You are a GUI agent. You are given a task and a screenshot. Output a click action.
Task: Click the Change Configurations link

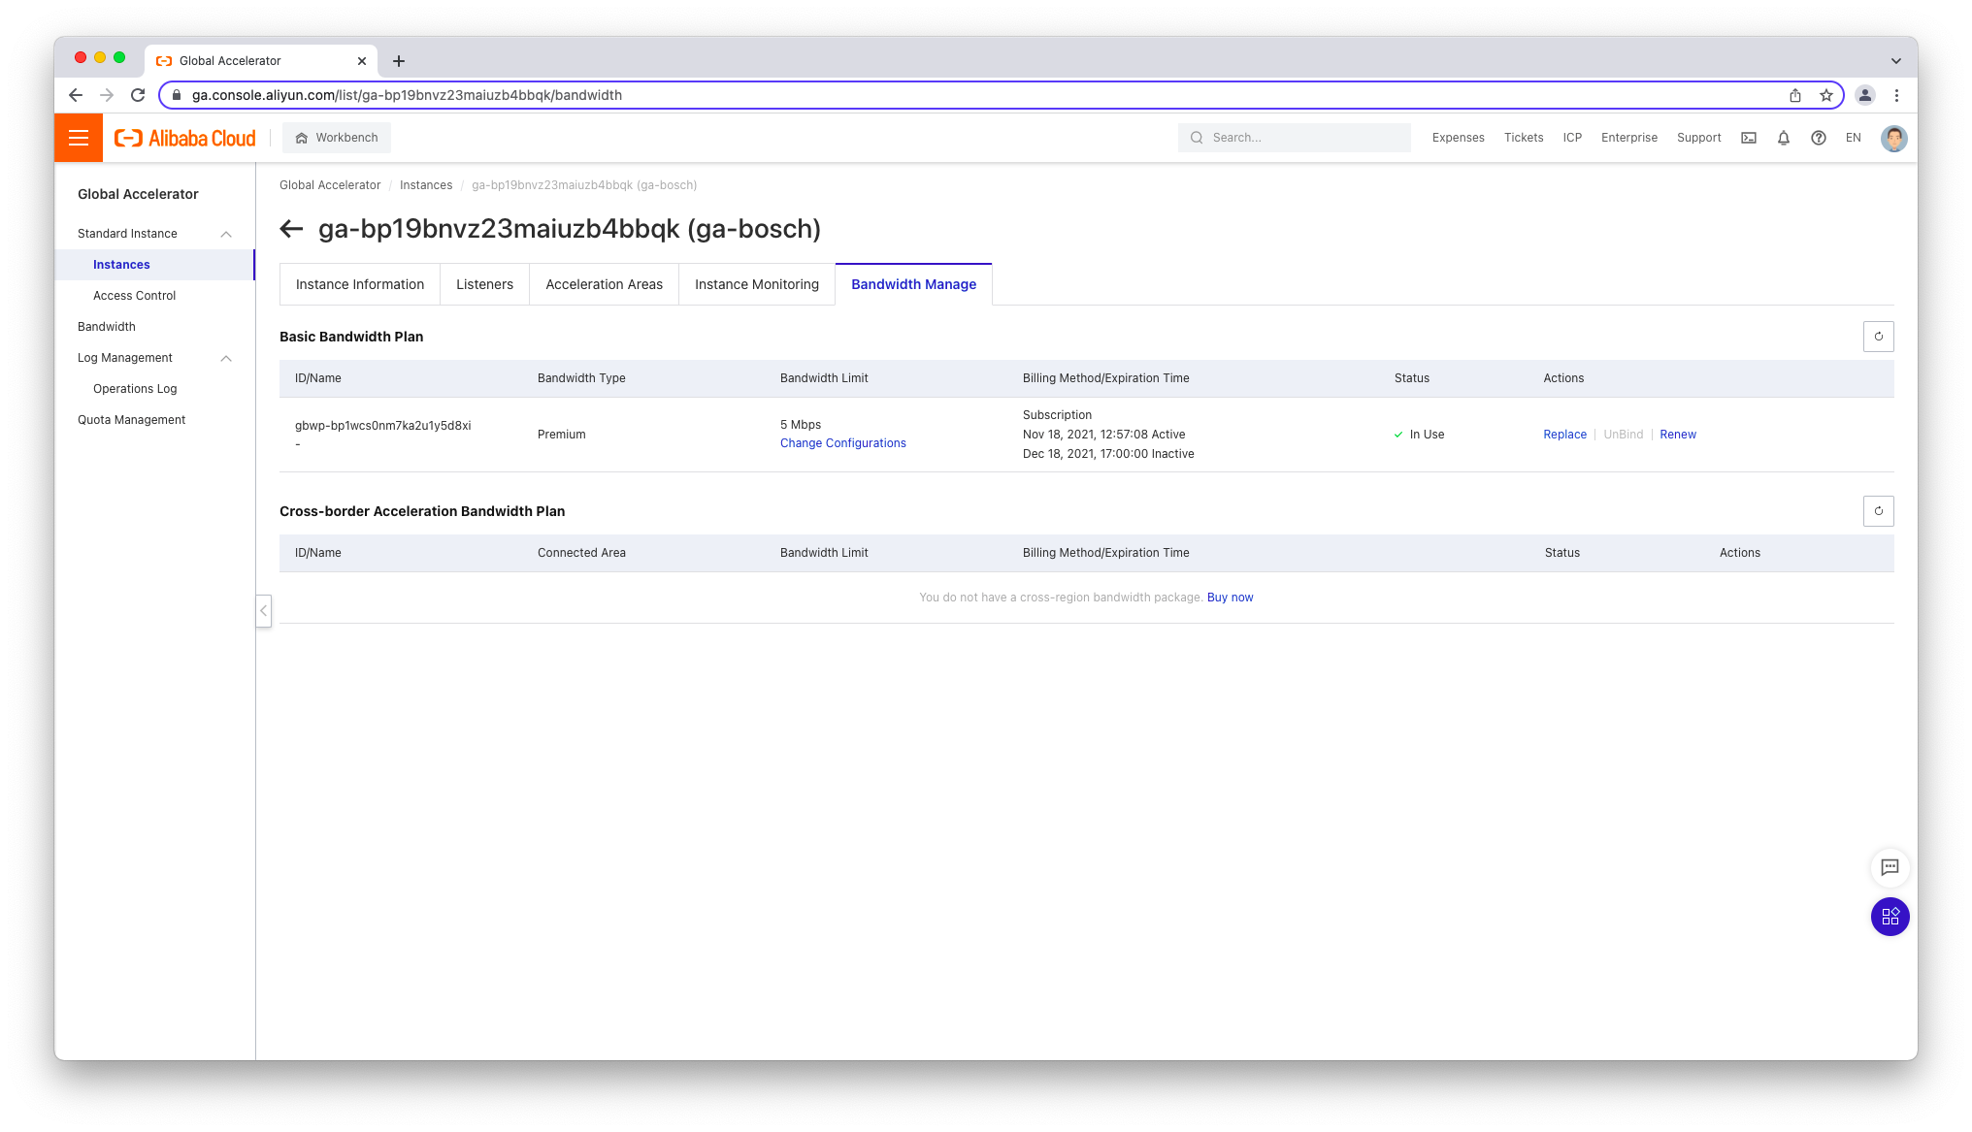[x=842, y=443]
